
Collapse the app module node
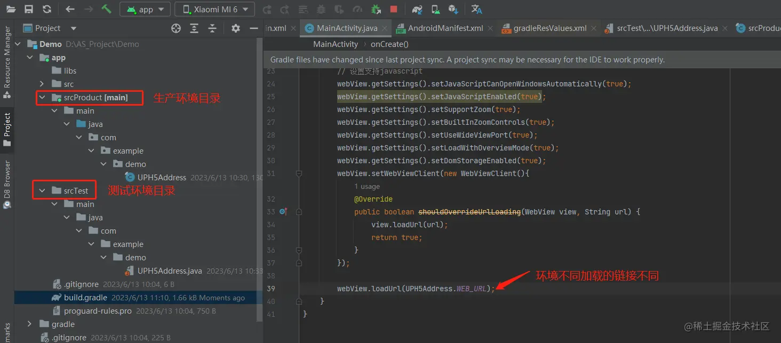click(x=29, y=58)
